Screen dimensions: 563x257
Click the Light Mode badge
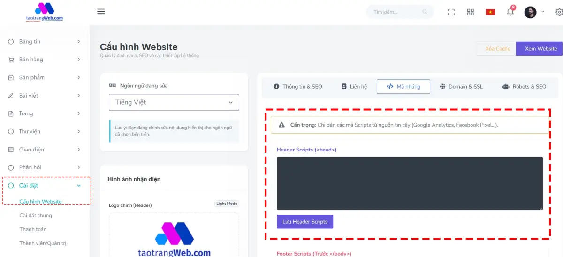(x=227, y=204)
